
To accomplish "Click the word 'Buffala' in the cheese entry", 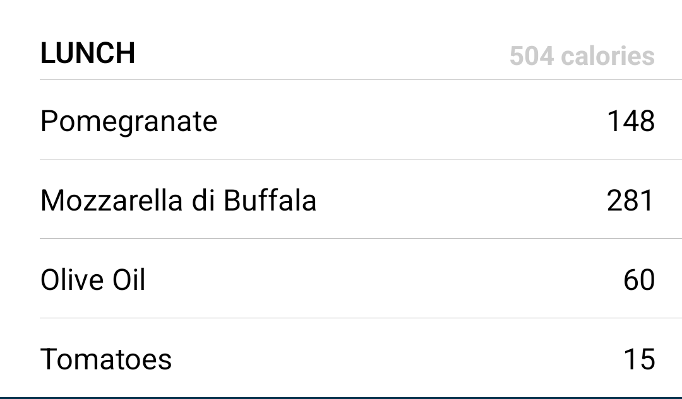I will (270, 200).
